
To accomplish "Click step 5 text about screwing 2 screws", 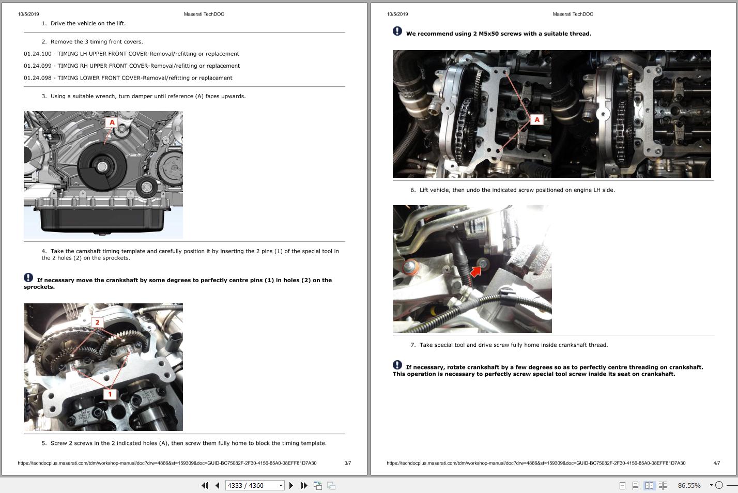I will (184, 443).
